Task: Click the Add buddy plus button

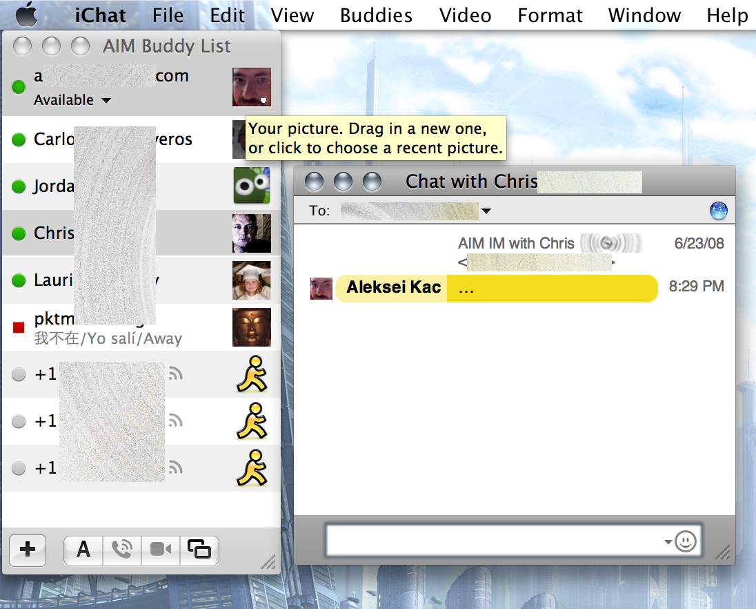Action: [28, 550]
